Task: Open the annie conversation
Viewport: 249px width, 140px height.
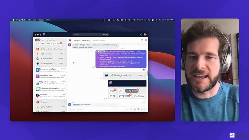Action: [x=51, y=102]
